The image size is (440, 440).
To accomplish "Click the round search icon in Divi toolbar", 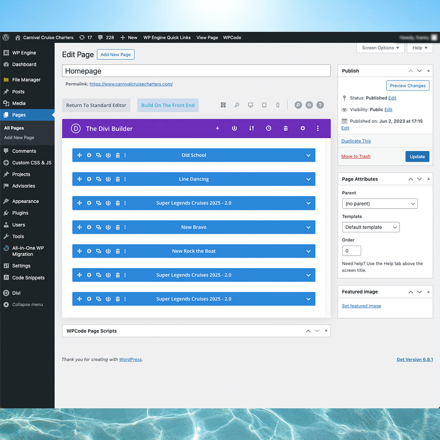I will 298,105.
